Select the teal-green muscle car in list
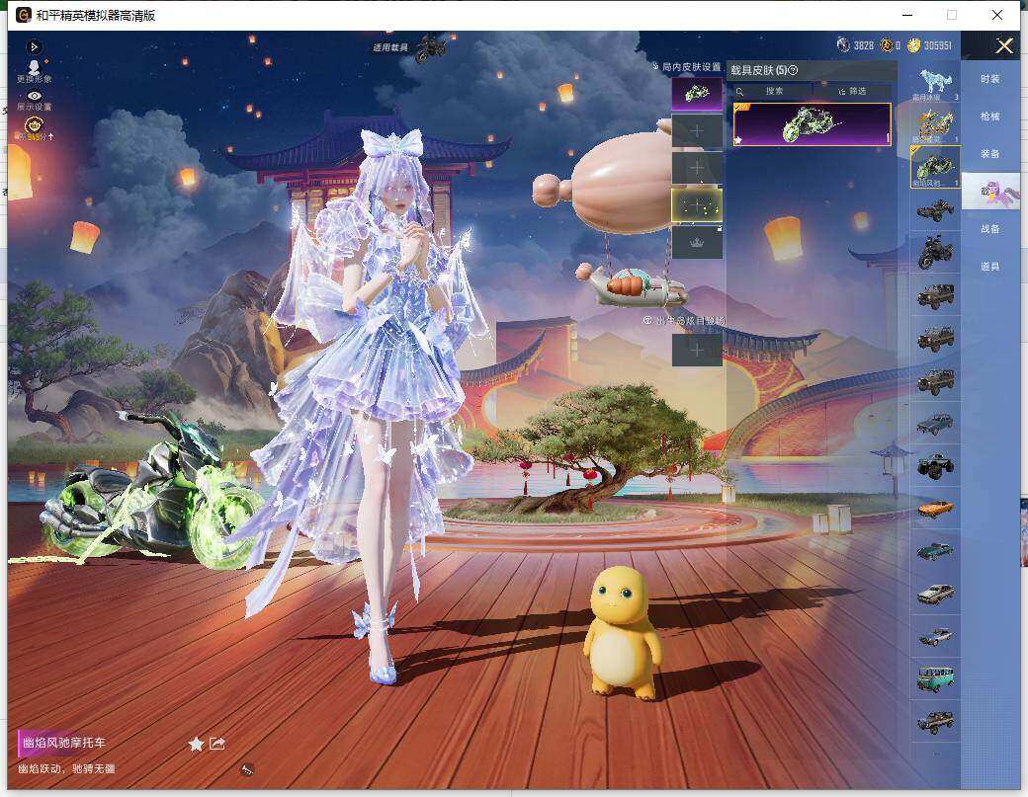Viewport: 1028px width, 797px height. click(x=935, y=551)
